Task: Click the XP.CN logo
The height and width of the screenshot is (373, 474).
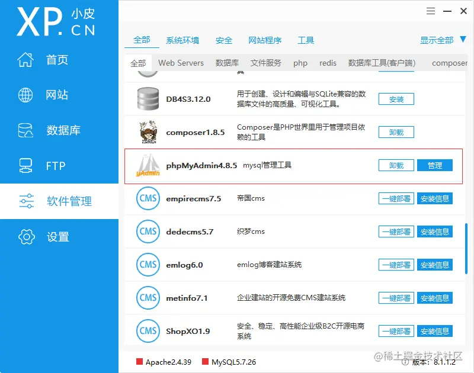Action: point(56,22)
